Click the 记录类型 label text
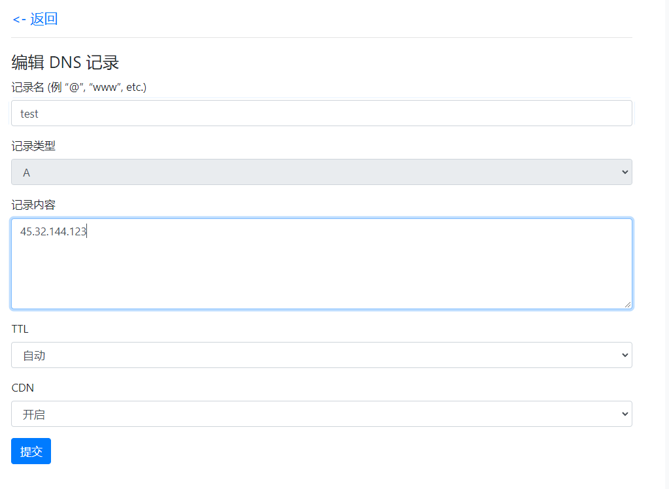The image size is (669, 489). [x=33, y=146]
